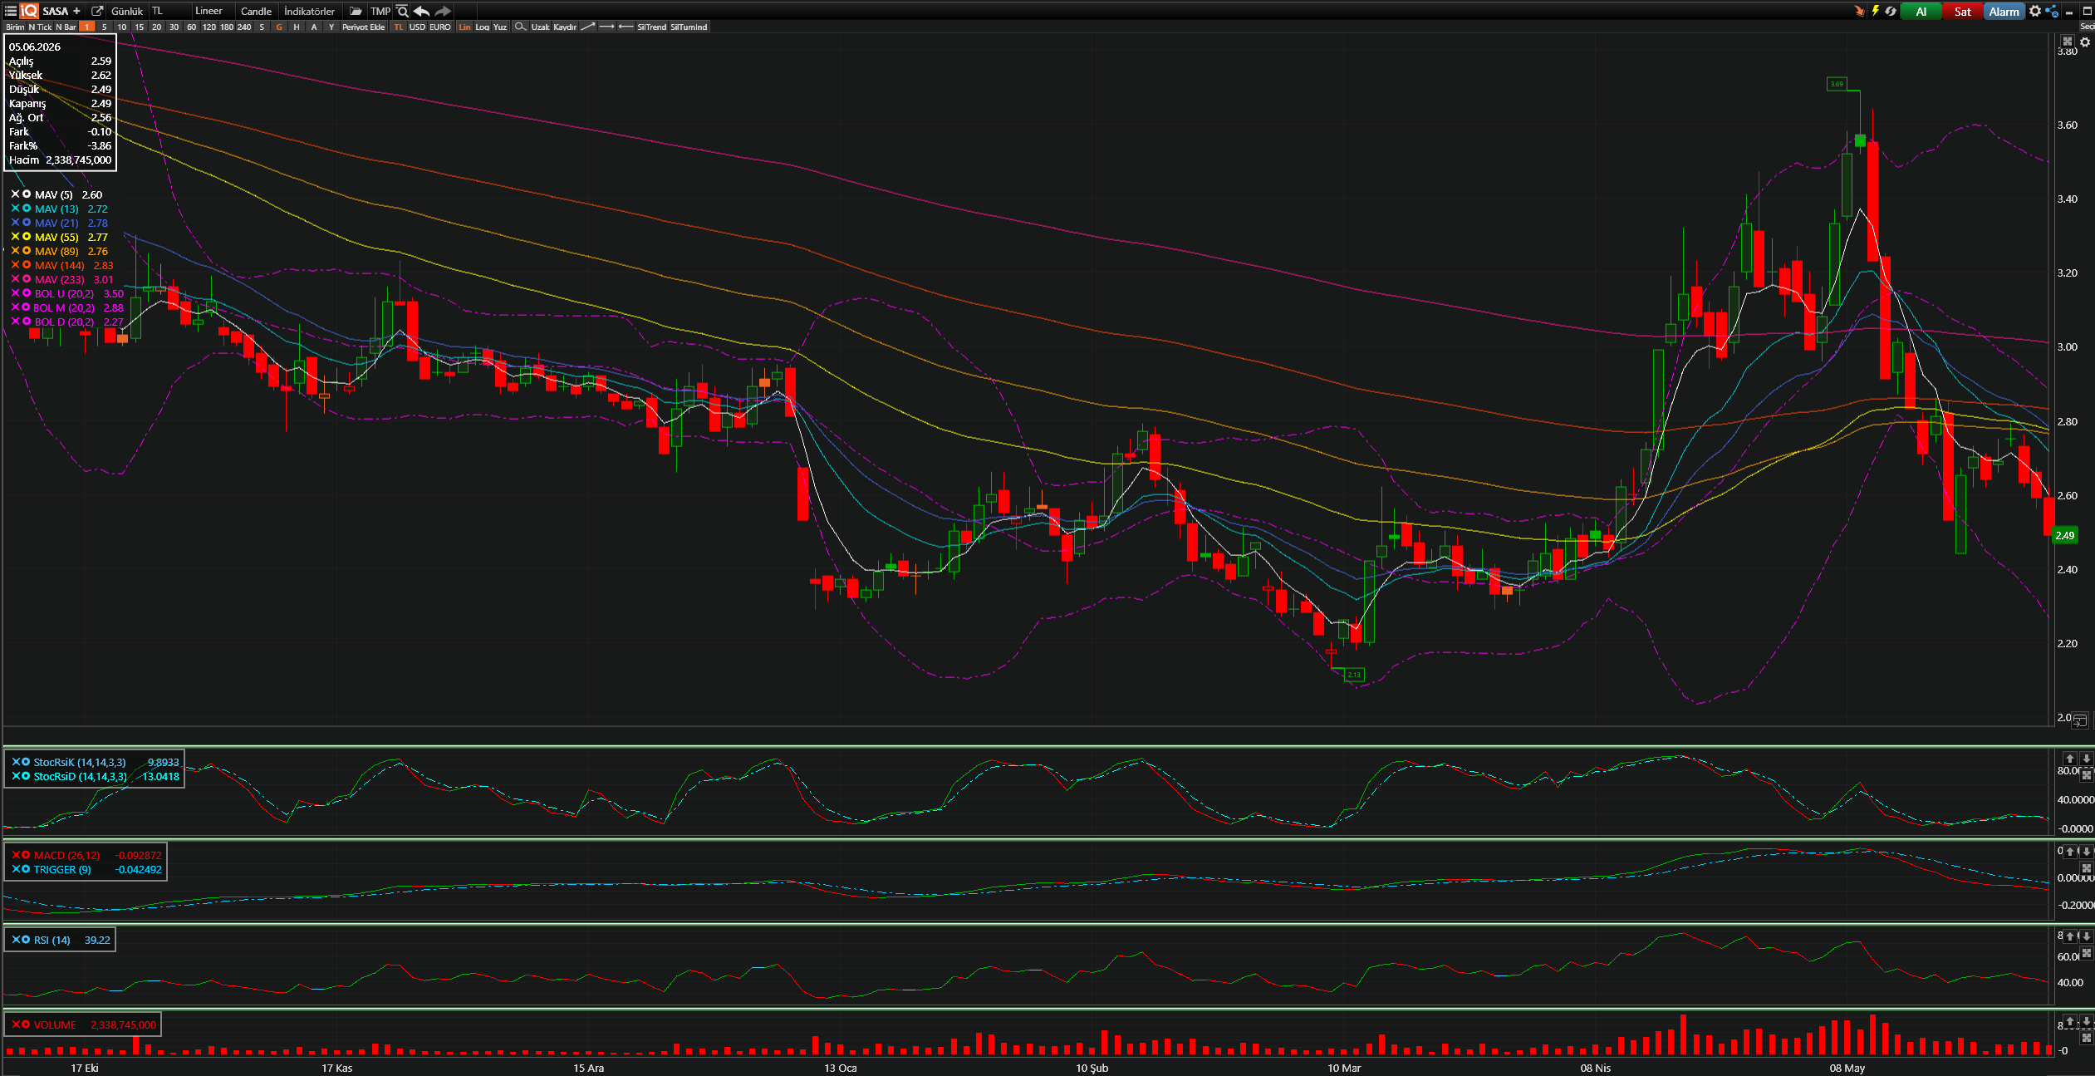Remove MAV (233) indicator with X
Viewport: 2095px width, 1076px height.
pos(15,278)
